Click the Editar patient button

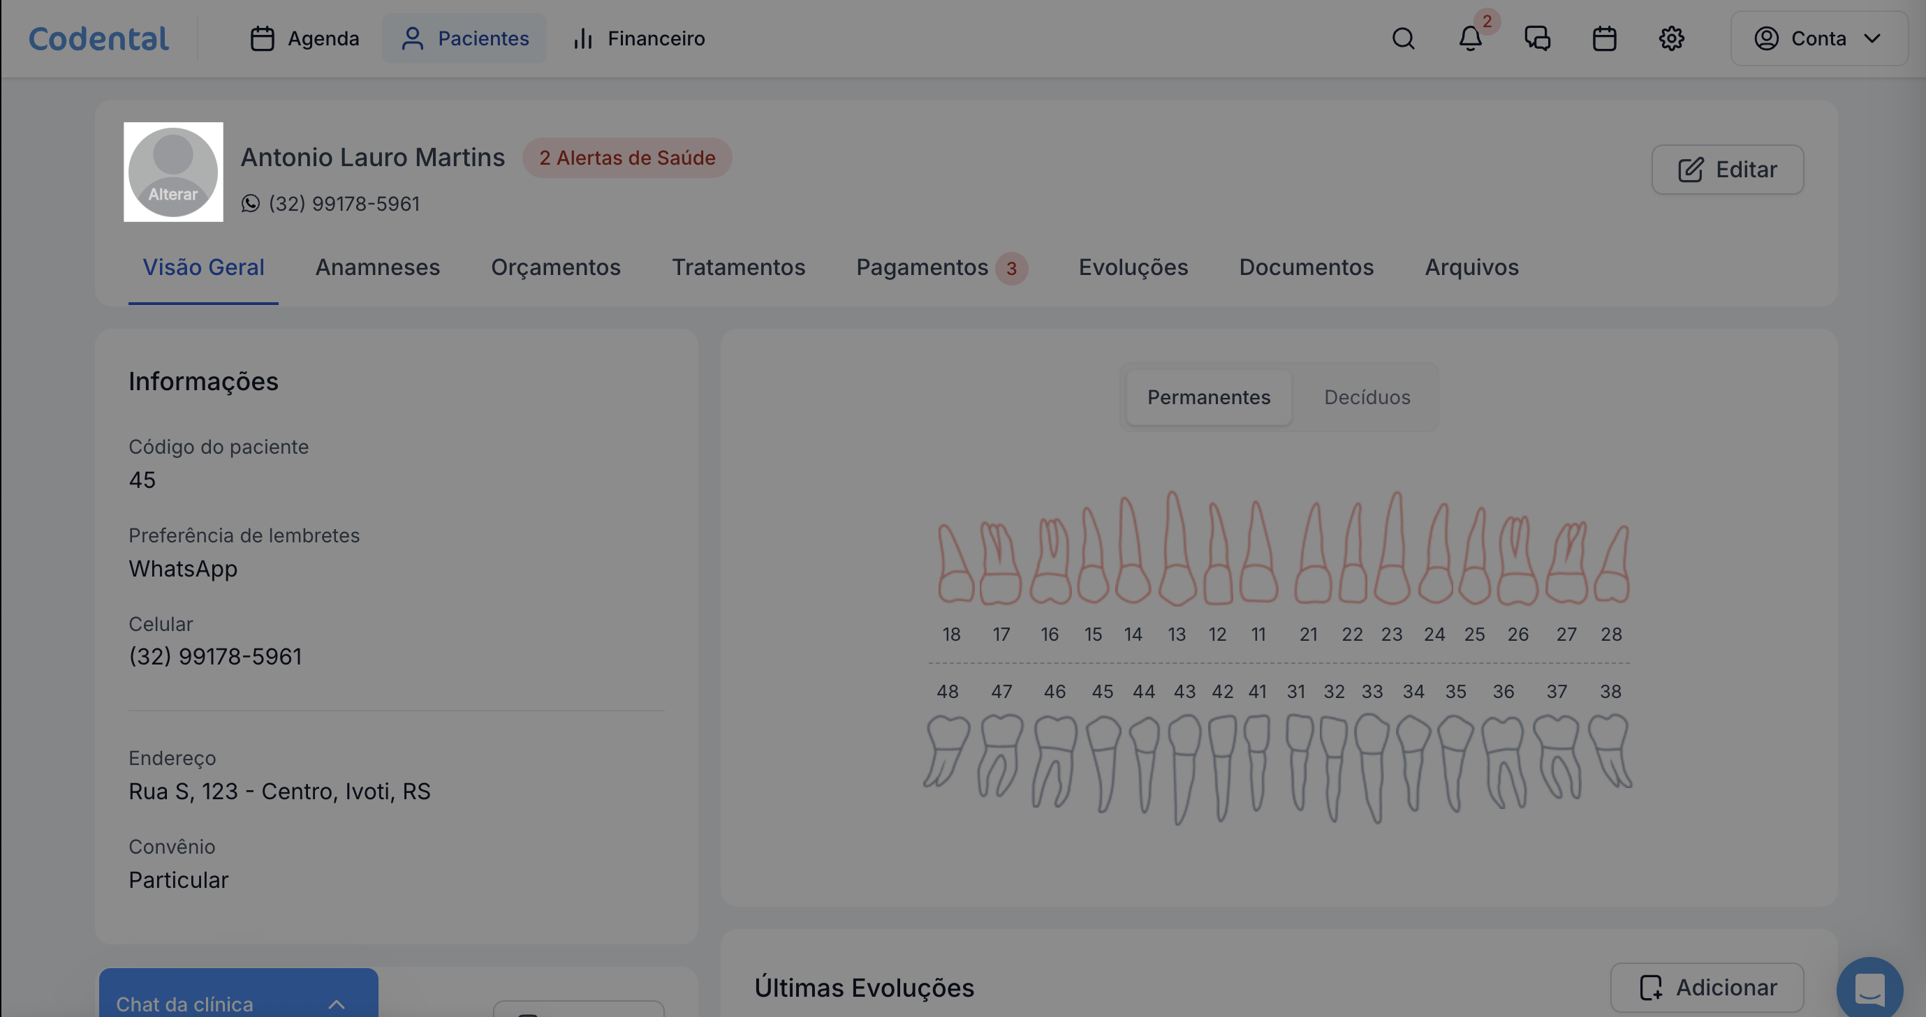[1726, 170]
